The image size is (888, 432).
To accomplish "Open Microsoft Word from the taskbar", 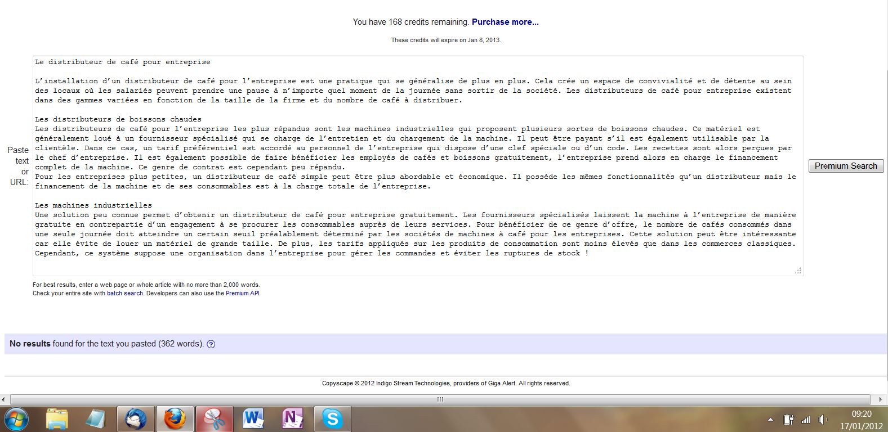I will pyautogui.click(x=253, y=419).
